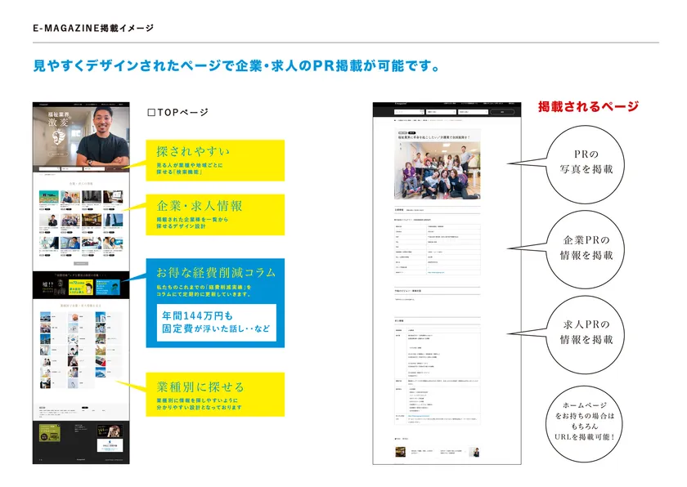Open the teal illustration company thumbnail
Screen dimensions: 687x487
pyautogui.click(x=48, y=196)
